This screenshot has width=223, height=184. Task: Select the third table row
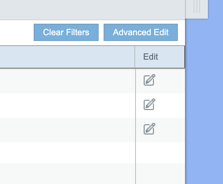67,129
